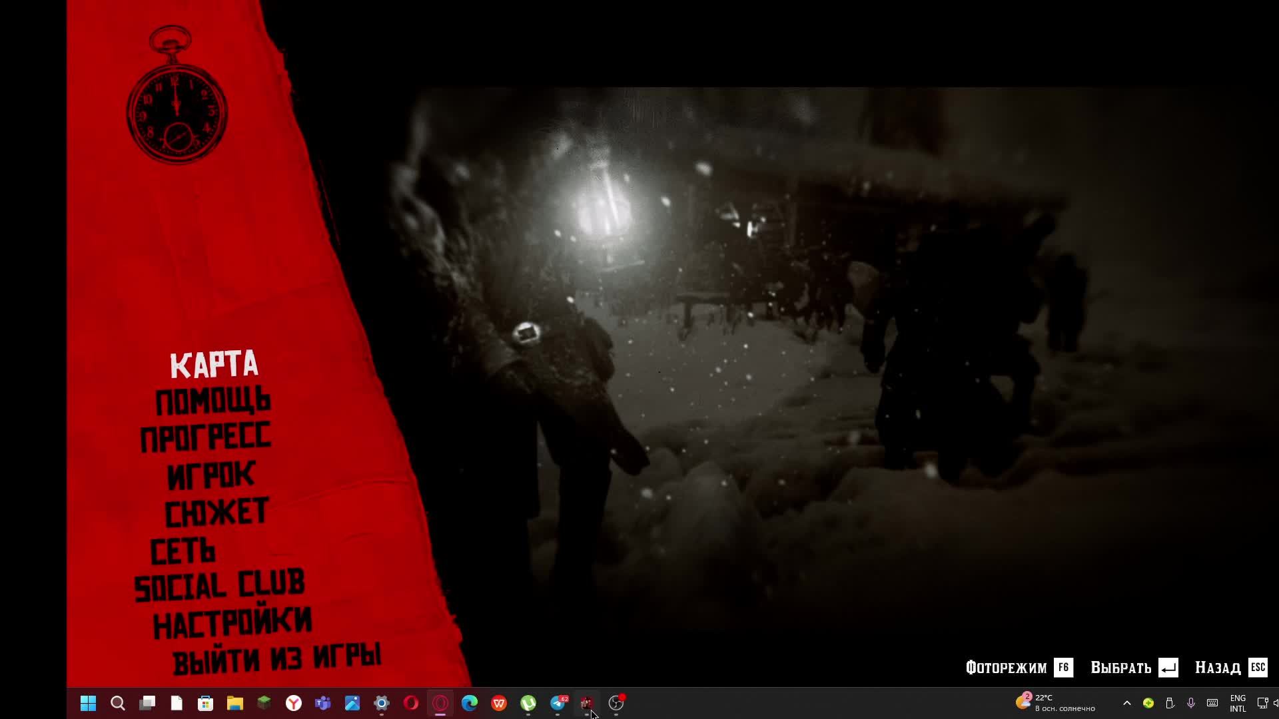Open Microsoft Edge from the taskbar

coord(470,703)
